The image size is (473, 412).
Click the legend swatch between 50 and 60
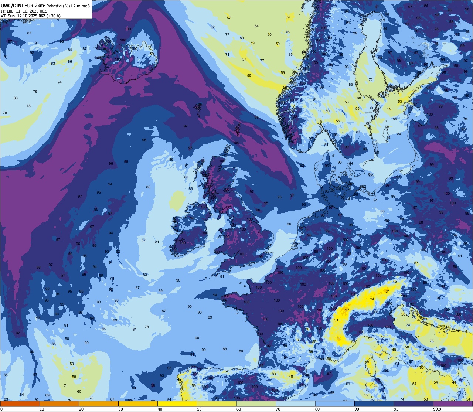tap(217, 404)
